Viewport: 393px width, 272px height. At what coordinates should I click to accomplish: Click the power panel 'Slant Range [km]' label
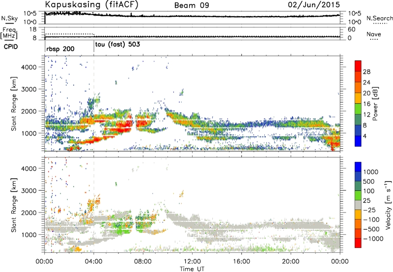pos(14,104)
